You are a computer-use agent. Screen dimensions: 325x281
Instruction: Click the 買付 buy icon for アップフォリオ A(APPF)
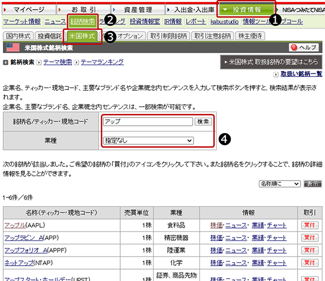coord(309,251)
